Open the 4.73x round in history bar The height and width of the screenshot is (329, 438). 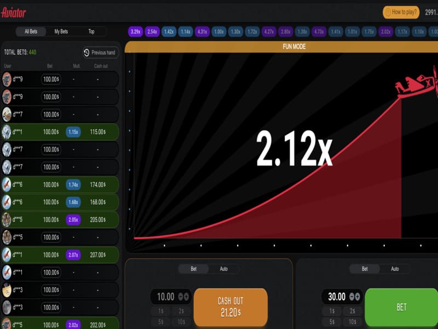click(x=319, y=32)
